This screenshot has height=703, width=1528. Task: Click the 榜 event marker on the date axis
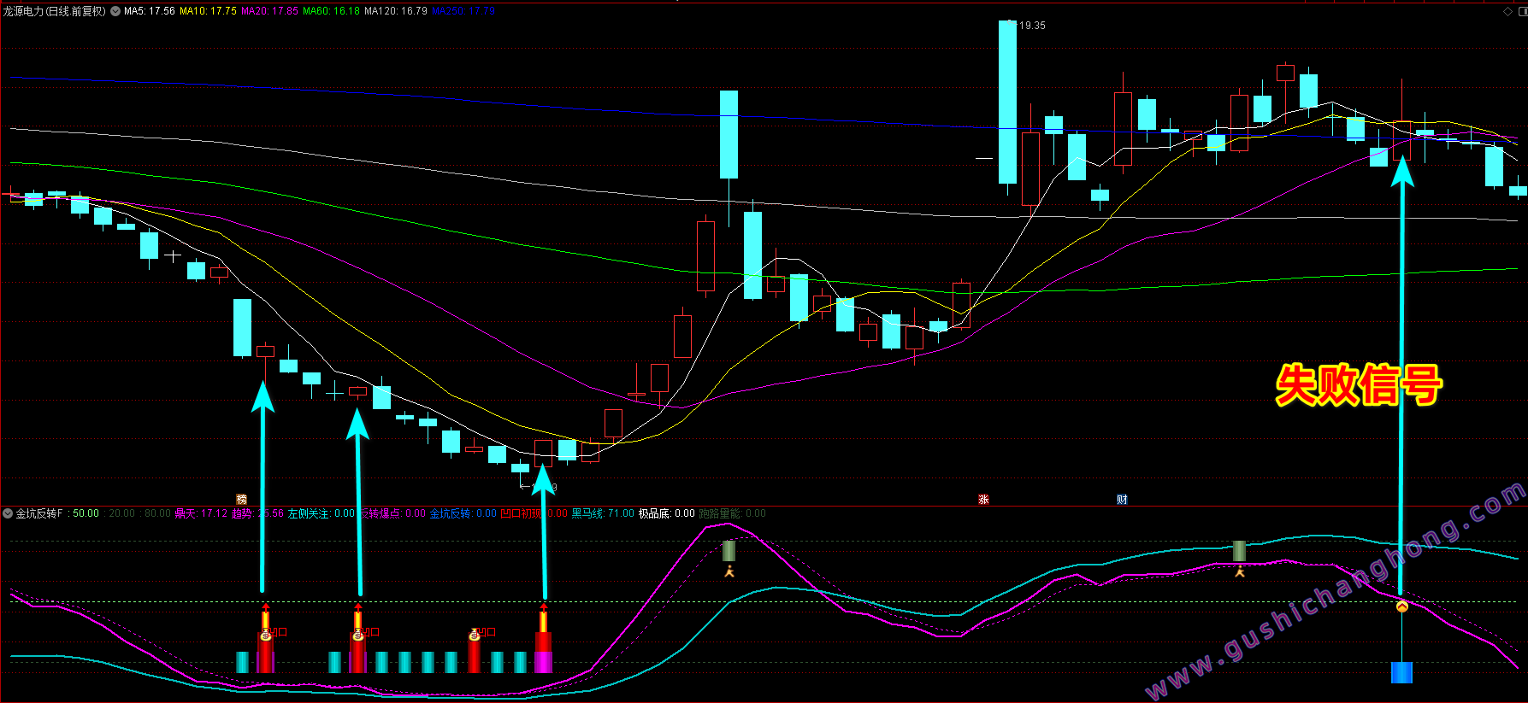point(242,499)
